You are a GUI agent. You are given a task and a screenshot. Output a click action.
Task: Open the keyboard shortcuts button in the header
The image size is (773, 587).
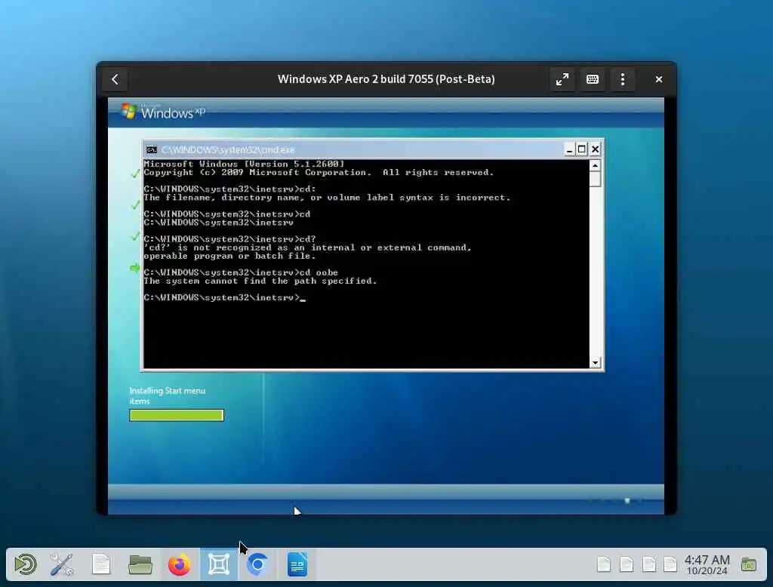[593, 79]
